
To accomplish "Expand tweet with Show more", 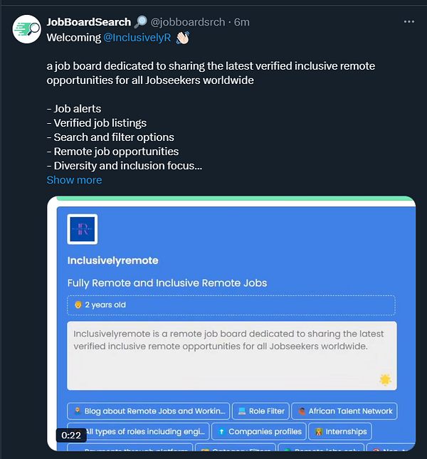I will pos(74,180).
